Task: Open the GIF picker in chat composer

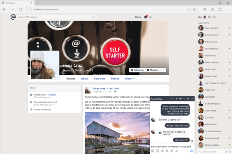Action: point(162,151)
